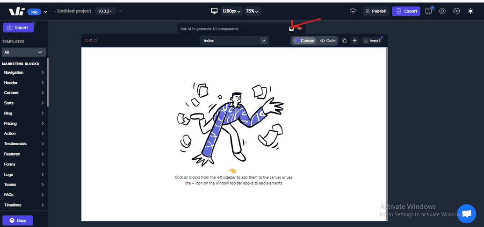Screen dimensions: 484x227
Task: Expand the chevron next to Pro badge
Action: (46, 12)
